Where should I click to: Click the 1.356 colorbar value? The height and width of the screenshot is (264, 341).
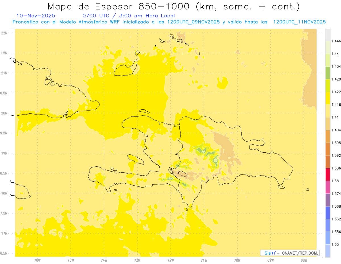[x=336, y=232]
